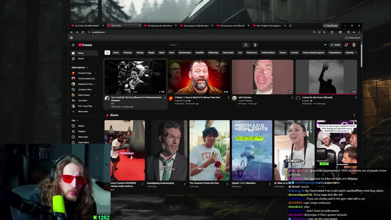Viewport: 391px width, 220px height.
Task: Open the YouTube hamburger guide menu
Action: (x=73, y=45)
